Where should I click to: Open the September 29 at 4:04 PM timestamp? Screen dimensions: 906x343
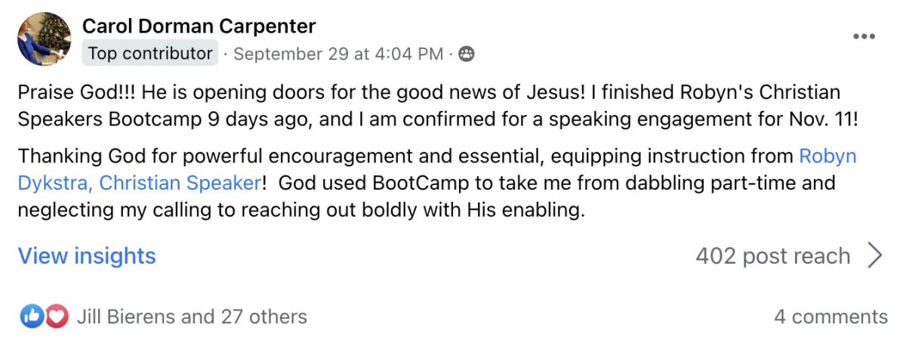click(x=338, y=54)
